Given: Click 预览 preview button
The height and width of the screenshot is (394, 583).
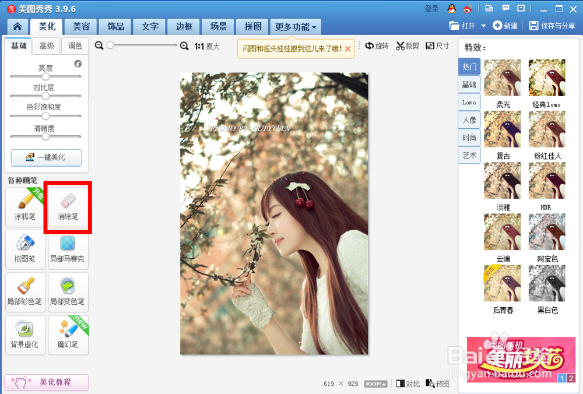Looking at the screenshot, I should pos(437,384).
